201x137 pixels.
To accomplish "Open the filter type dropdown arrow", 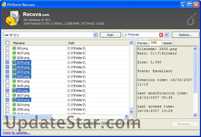I will click(166, 35).
